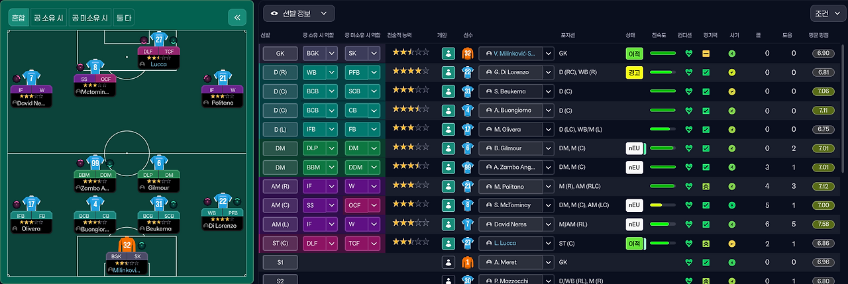The width and height of the screenshot is (848, 284).
Task: Click the 7.58 average rating for David Neres
Action: 824,225
